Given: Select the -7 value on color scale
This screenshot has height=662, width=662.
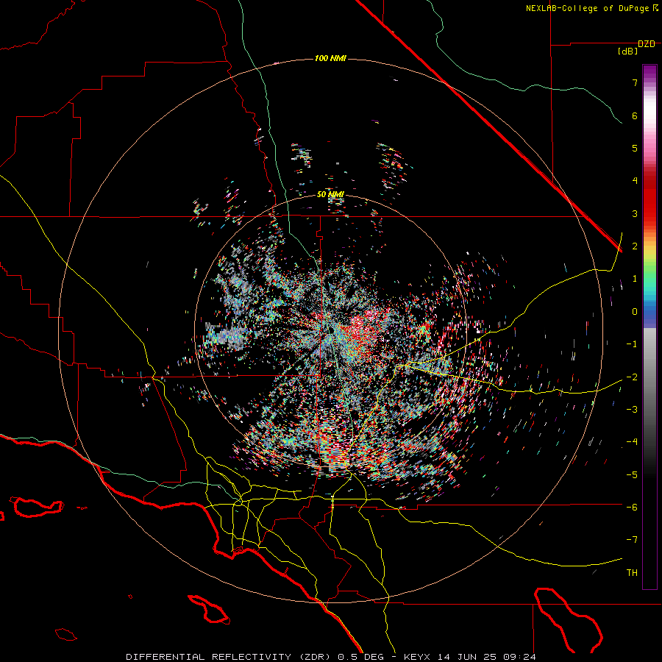Looking at the screenshot, I should coord(632,540).
